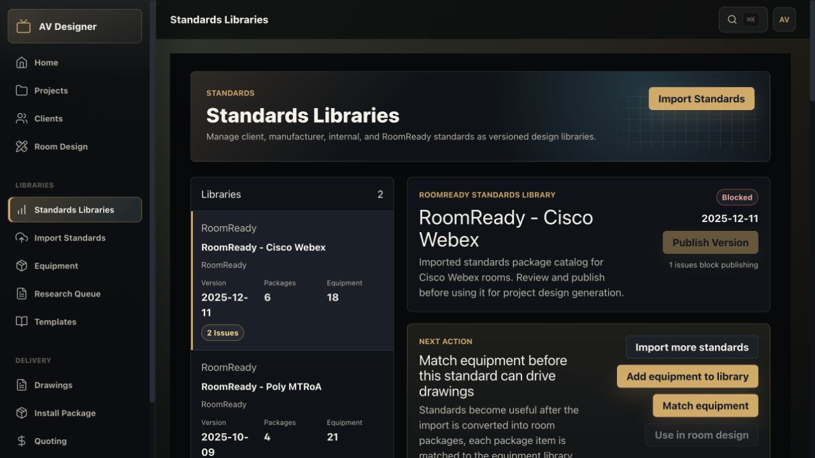Open the Equipment library page
Viewport: 815px width, 458px height.
tap(75, 265)
